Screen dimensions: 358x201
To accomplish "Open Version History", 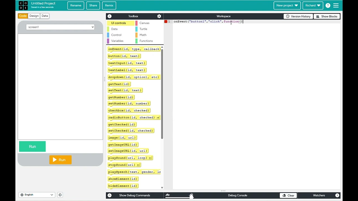I will click(298, 16).
